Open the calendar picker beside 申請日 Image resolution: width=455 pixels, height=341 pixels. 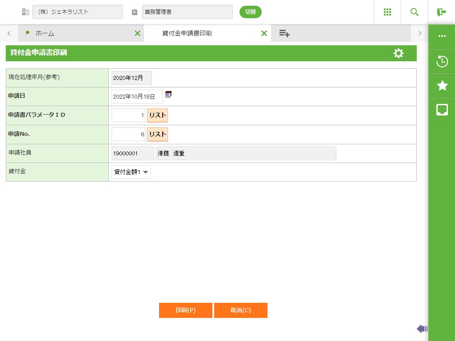click(168, 94)
